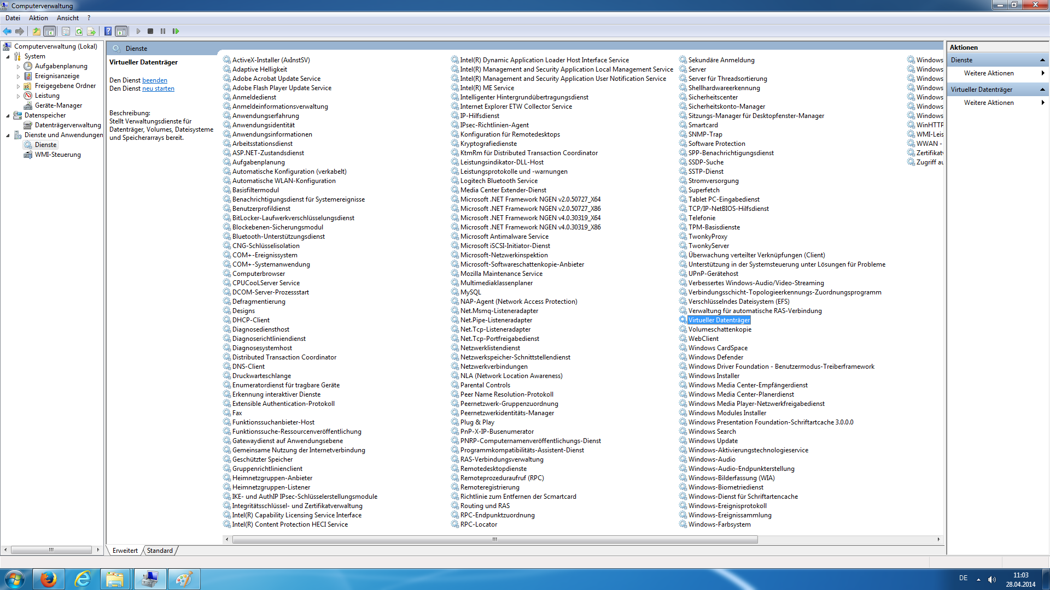This screenshot has width=1050, height=590.
Task: Click the refresh toolbar icon
Action: [x=79, y=31]
